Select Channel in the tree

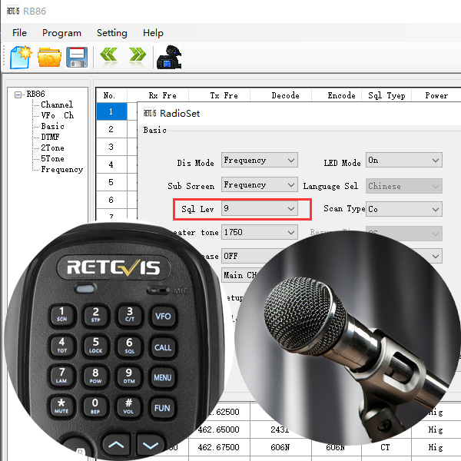point(57,104)
